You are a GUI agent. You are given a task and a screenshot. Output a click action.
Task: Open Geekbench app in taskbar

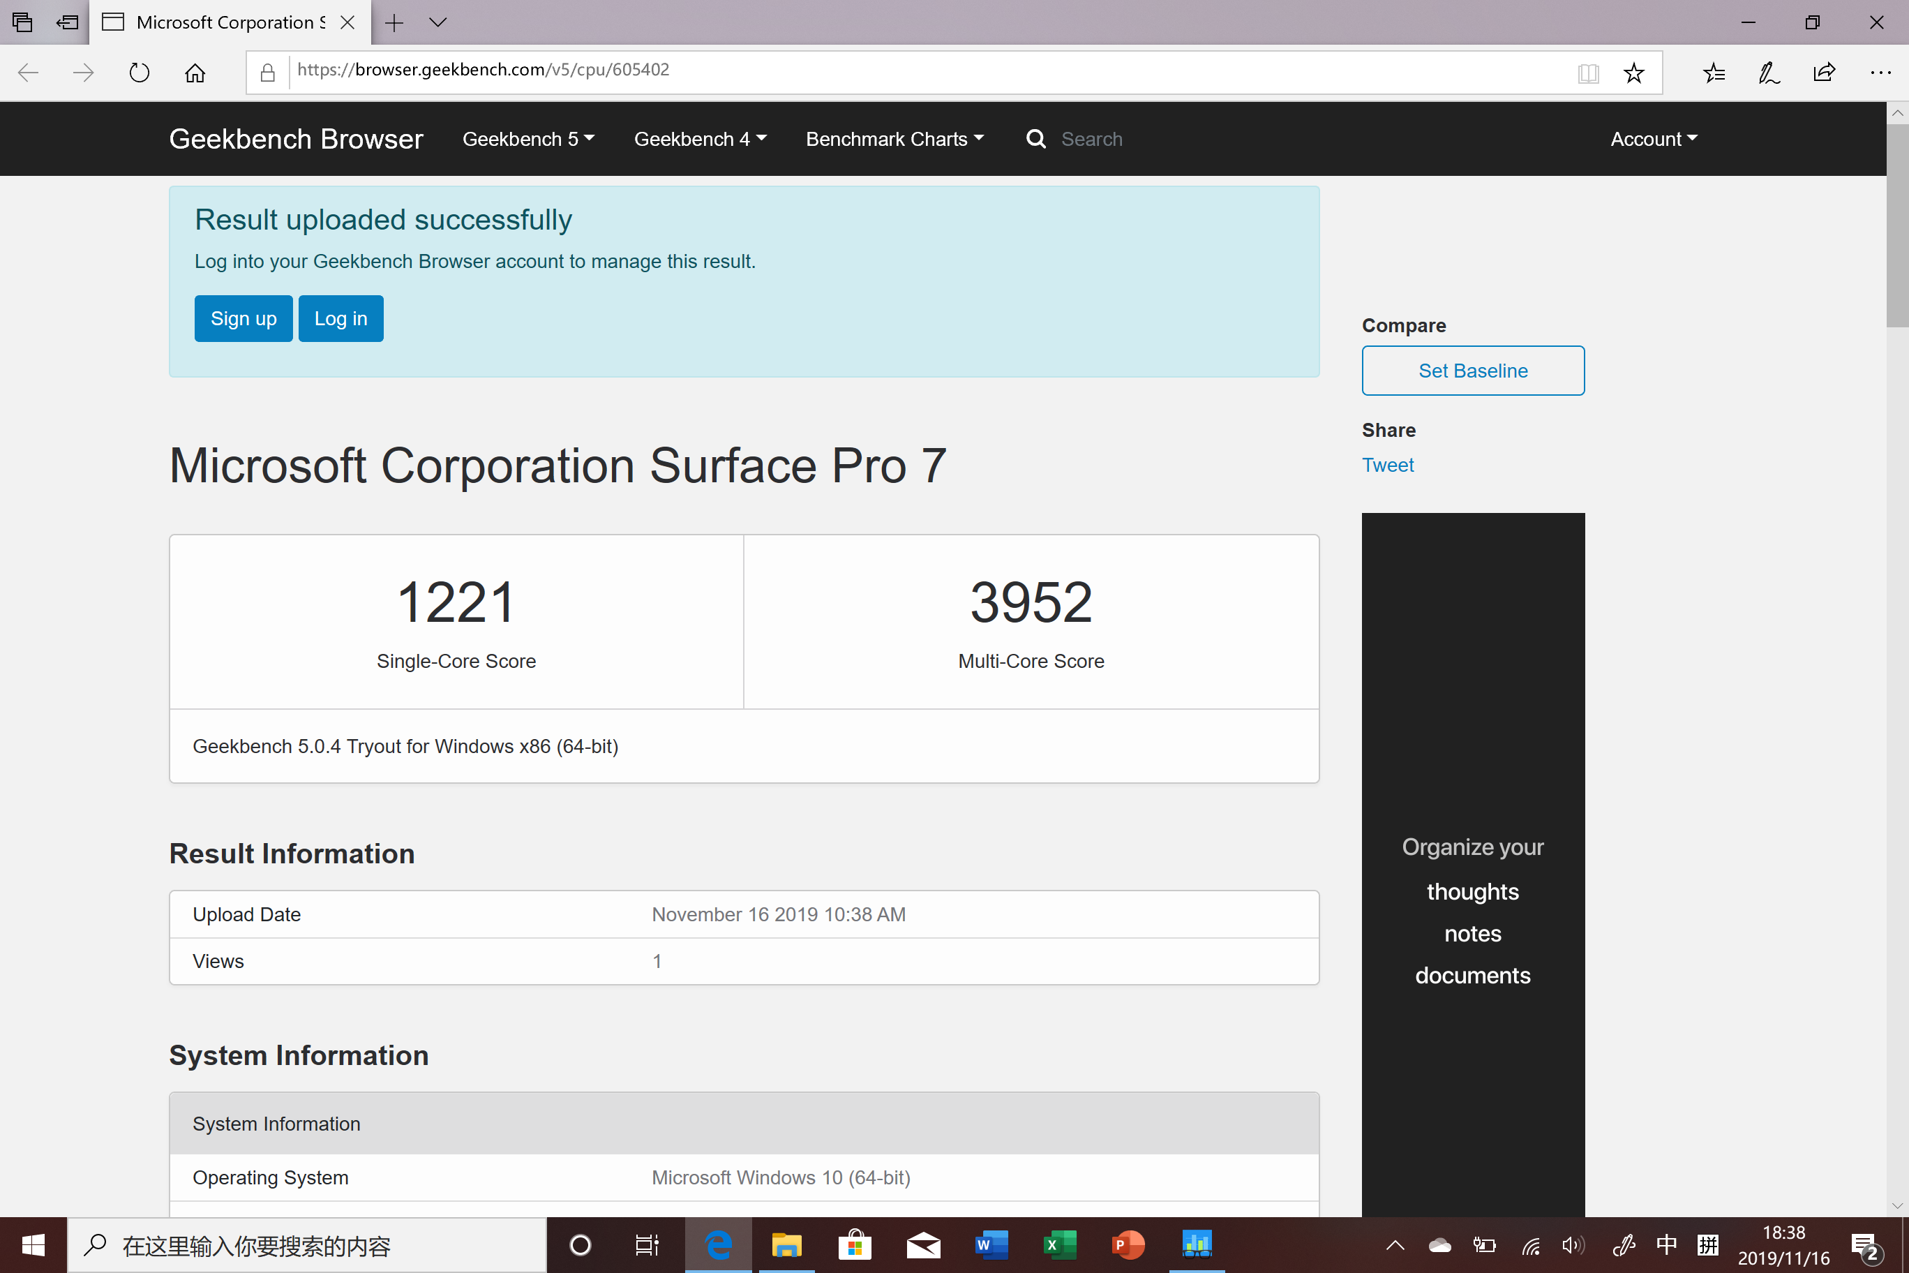click(x=1197, y=1244)
